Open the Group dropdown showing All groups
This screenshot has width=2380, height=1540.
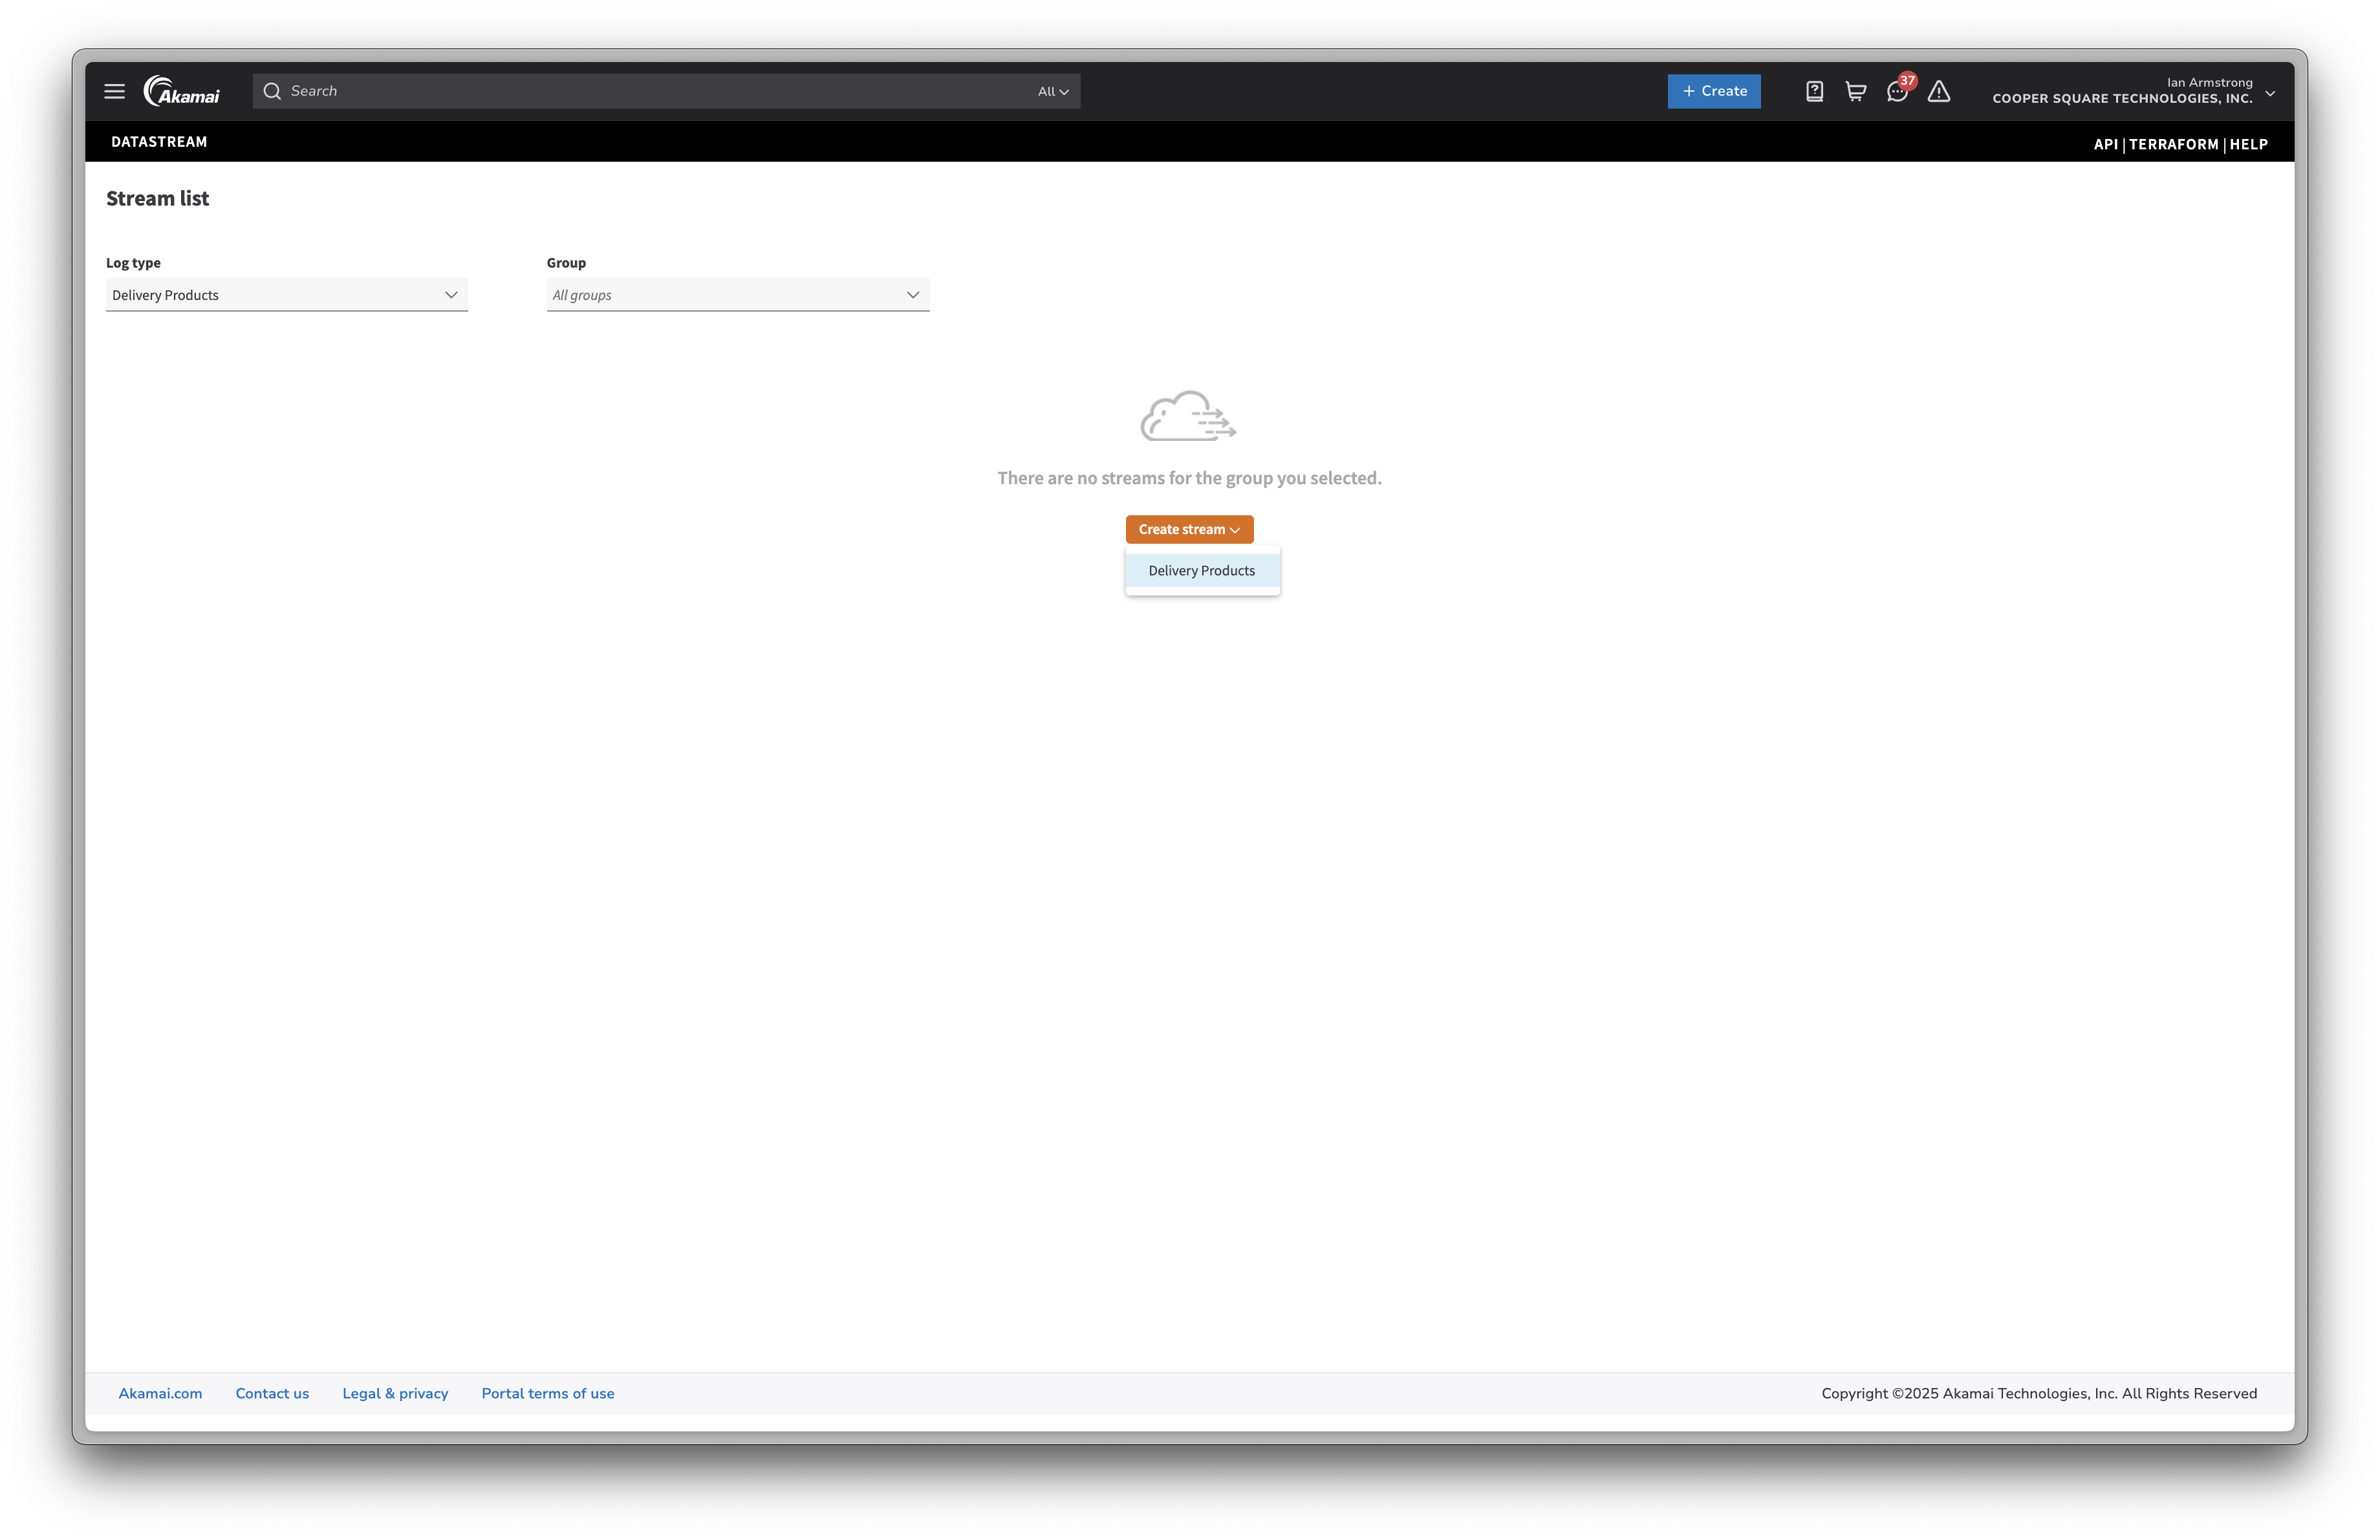[737, 295]
